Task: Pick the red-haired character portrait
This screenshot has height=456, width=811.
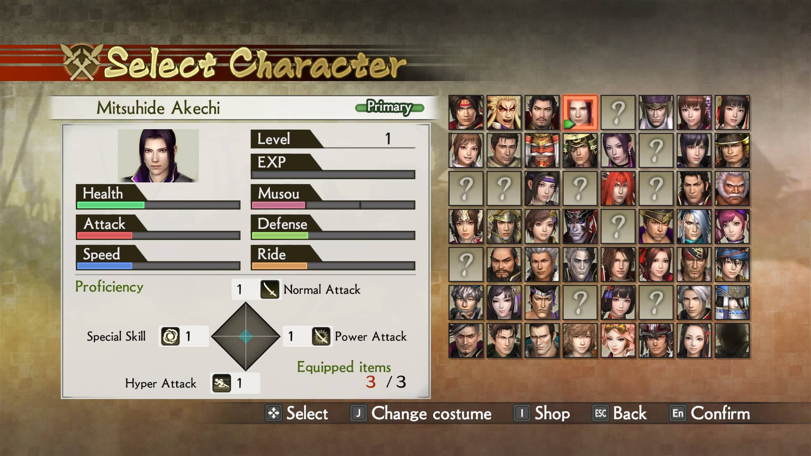Action: pyautogui.click(x=618, y=188)
